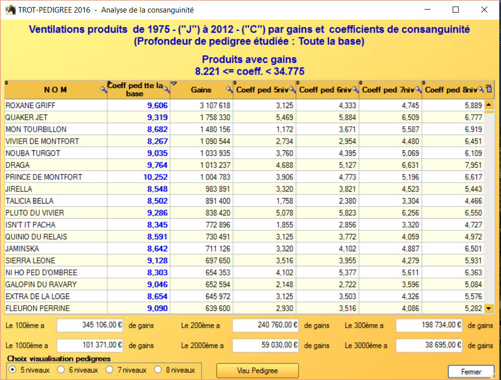Toggle the sort arrows on Coeff ped 6niv column
The width and height of the screenshot is (501, 380).
click(298, 83)
